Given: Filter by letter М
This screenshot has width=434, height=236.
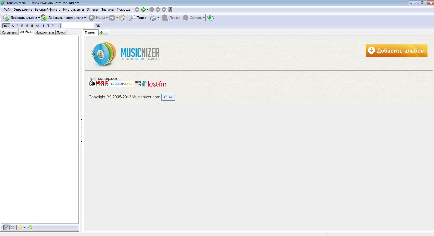Looking at the screenshot, I should pos(37,26).
